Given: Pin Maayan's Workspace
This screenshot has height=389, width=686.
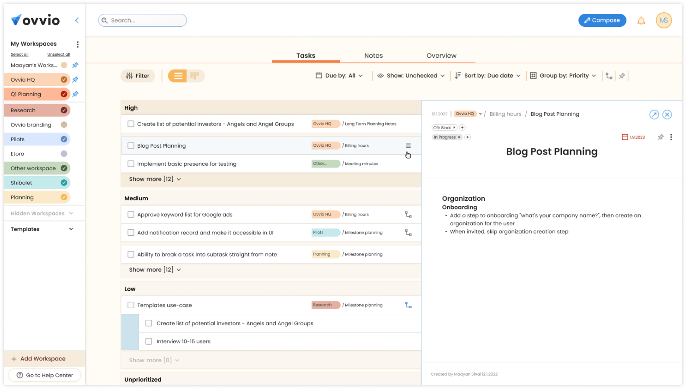Looking at the screenshot, I should [75, 65].
